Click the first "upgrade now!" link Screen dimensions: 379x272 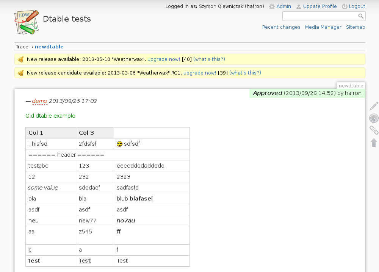point(164,59)
